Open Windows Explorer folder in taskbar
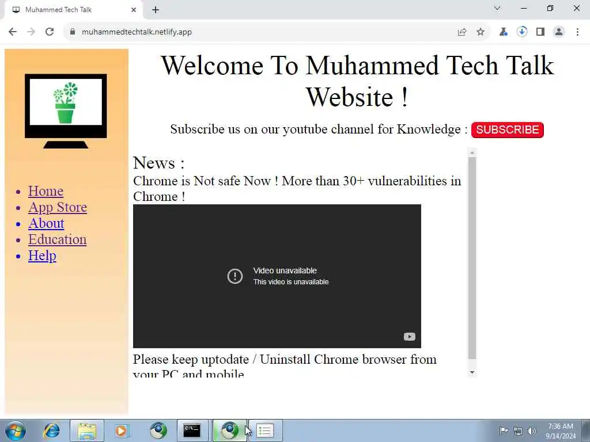Viewport: 590px width, 442px height. pos(87,430)
